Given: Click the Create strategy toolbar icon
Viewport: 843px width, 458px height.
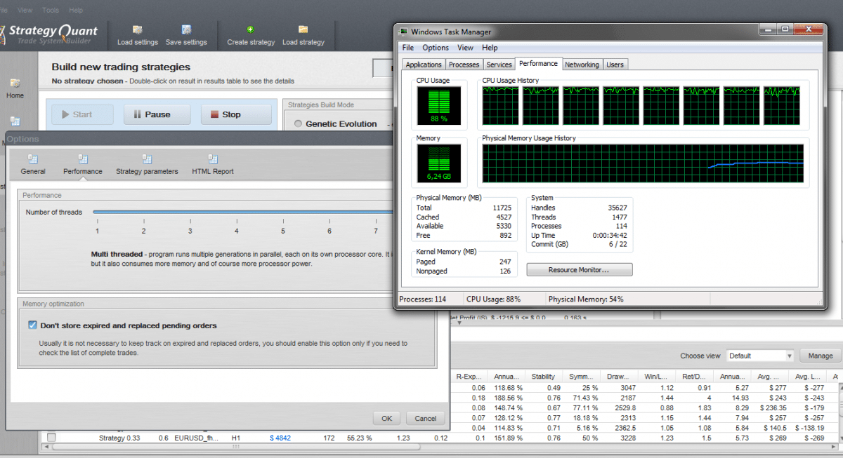Looking at the screenshot, I should (251, 29).
